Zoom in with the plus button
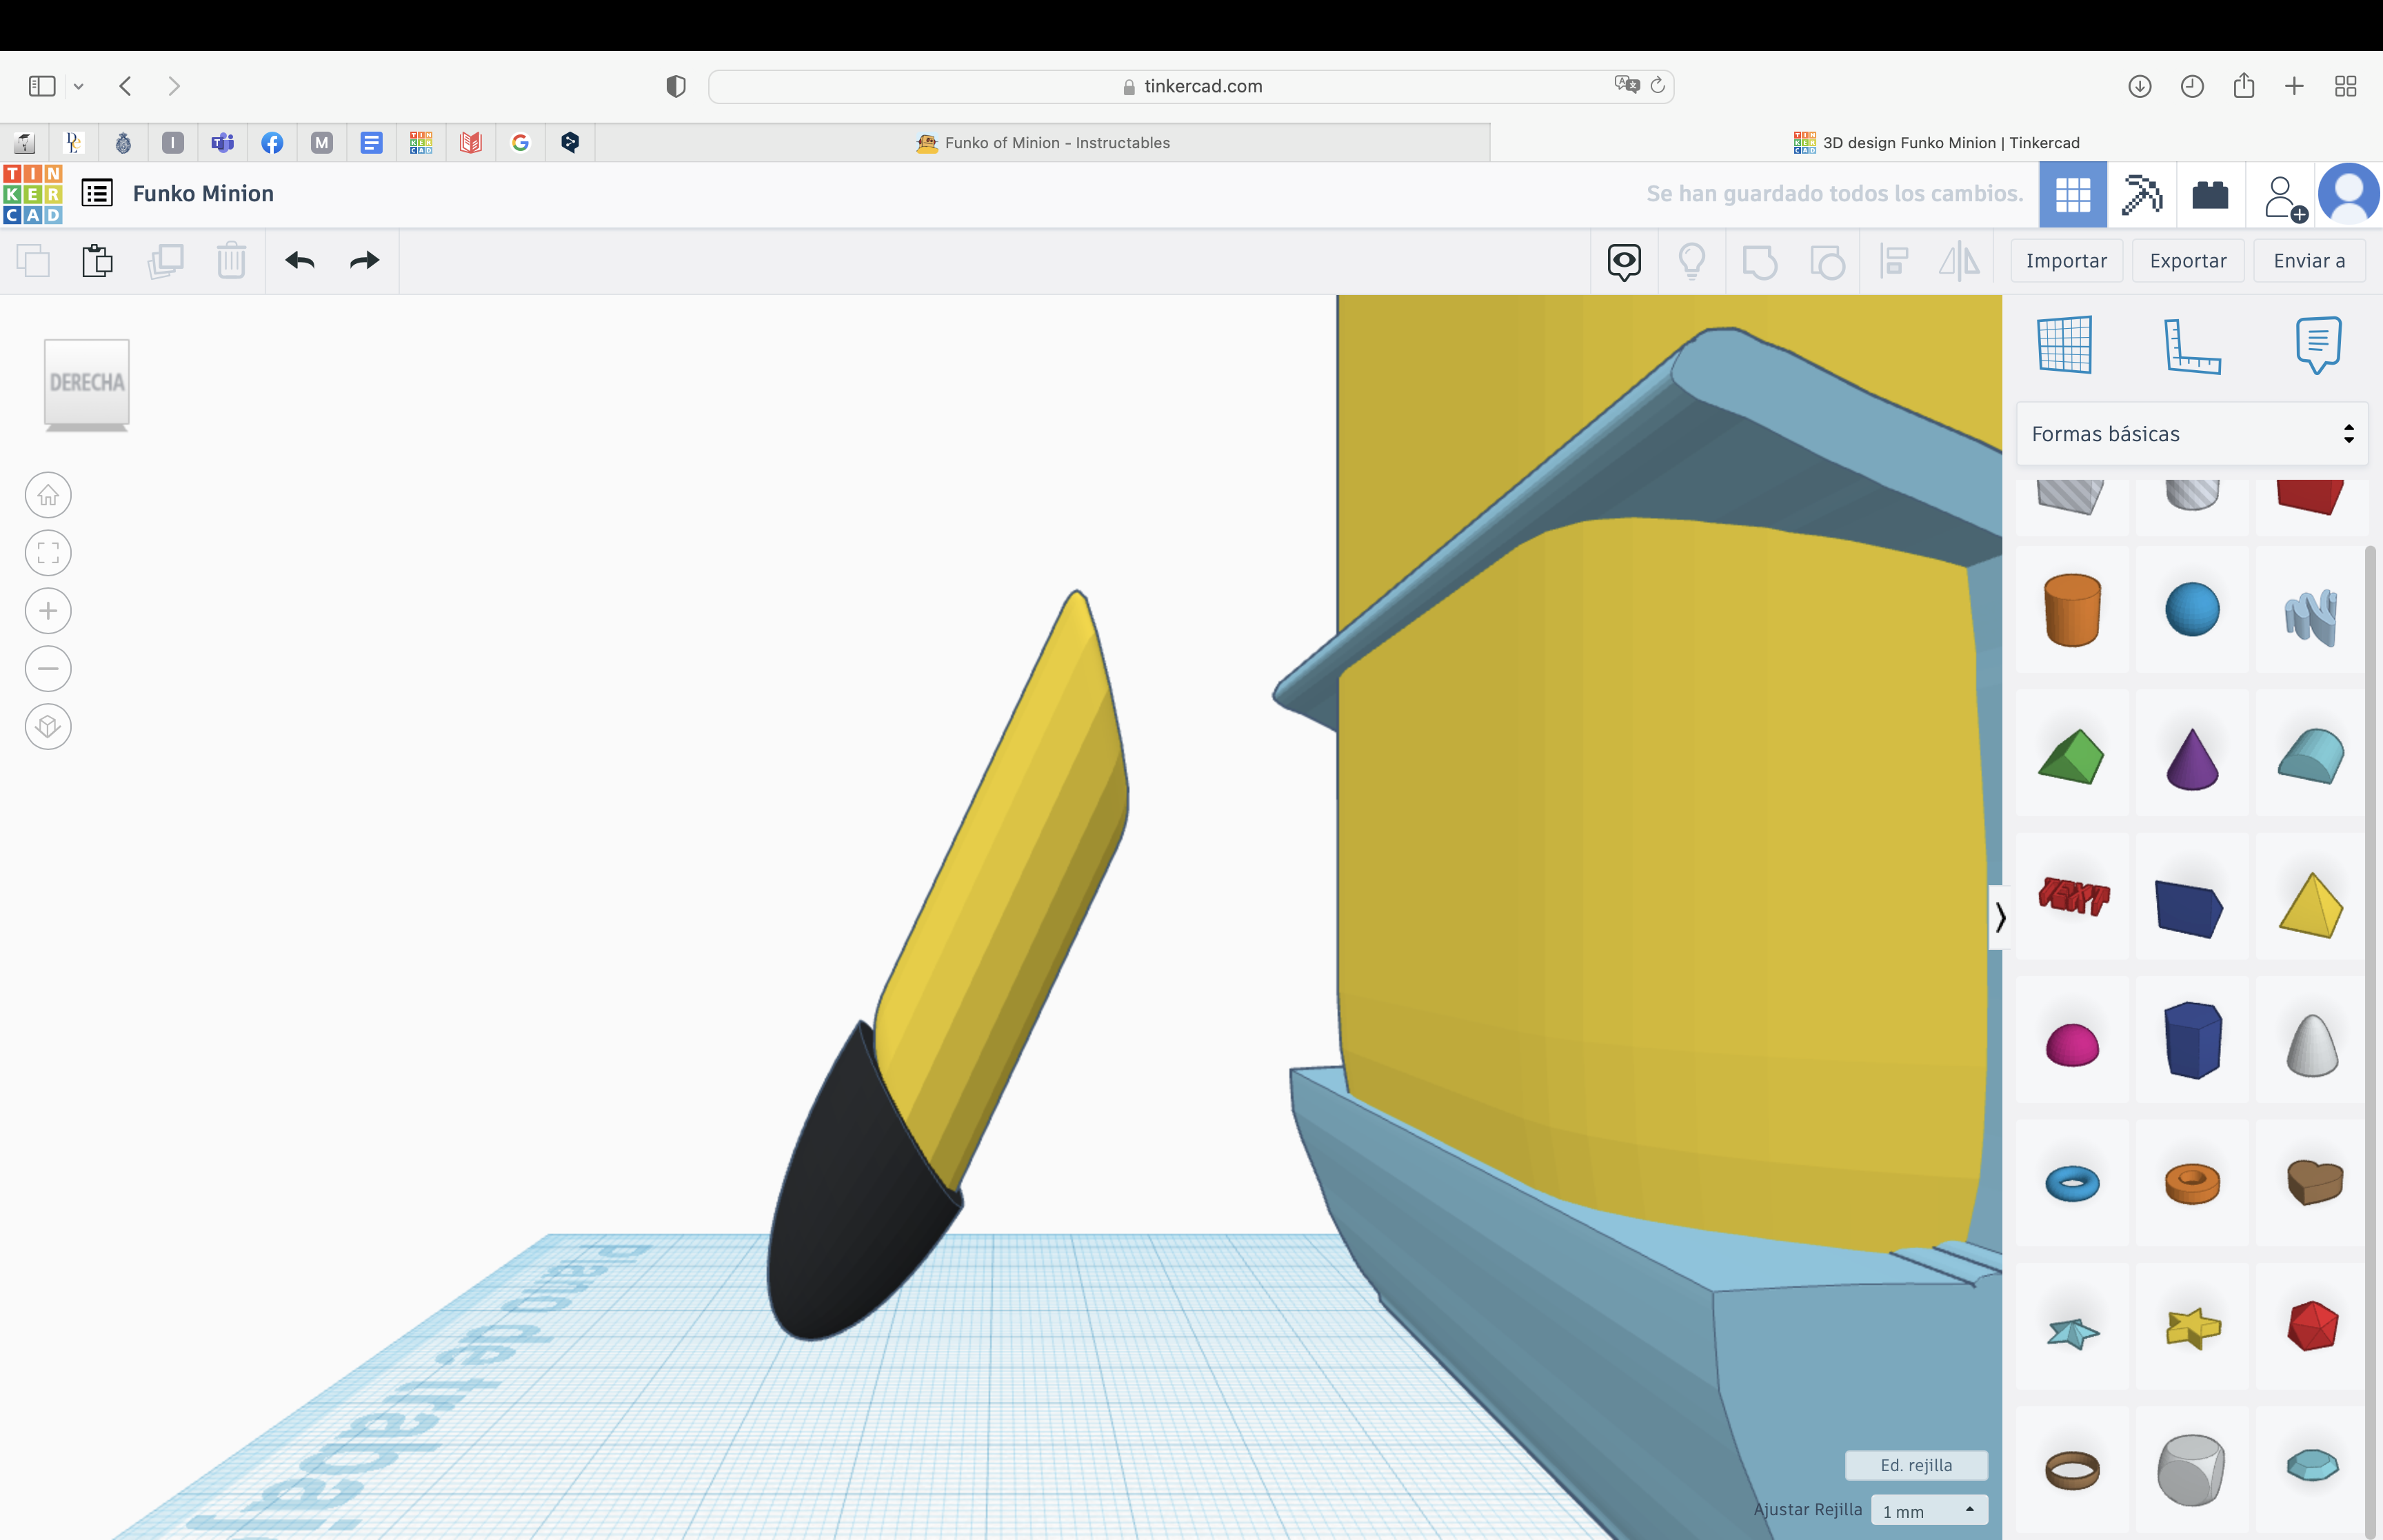2383x1540 pixels. (x=48, y=611)
